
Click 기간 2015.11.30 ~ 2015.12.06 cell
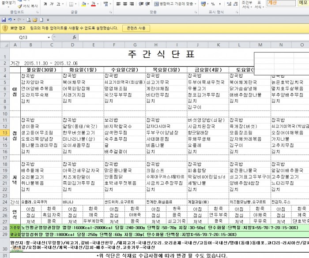pos(44,63)
